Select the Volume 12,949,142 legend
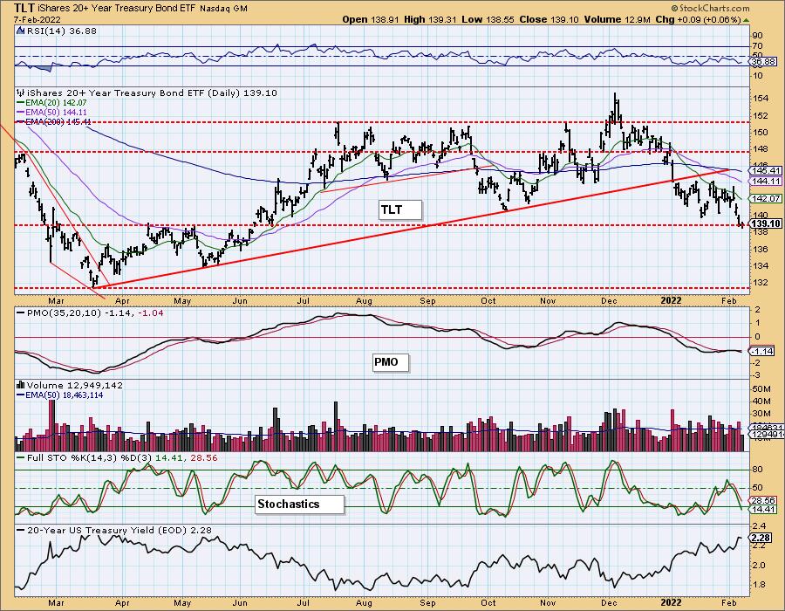The image size is (785, 611). (x=75, y=385)
